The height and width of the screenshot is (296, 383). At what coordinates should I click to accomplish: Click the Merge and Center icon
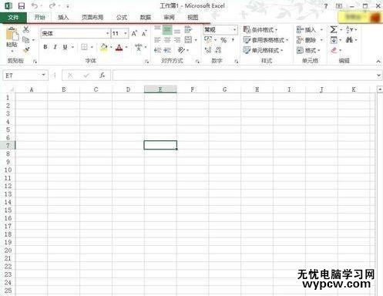188,39
